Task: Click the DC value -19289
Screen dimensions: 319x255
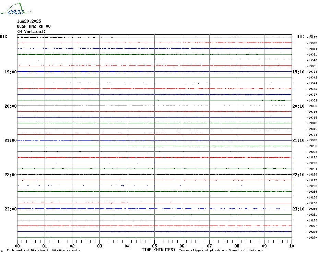Action: coord(312,192)
